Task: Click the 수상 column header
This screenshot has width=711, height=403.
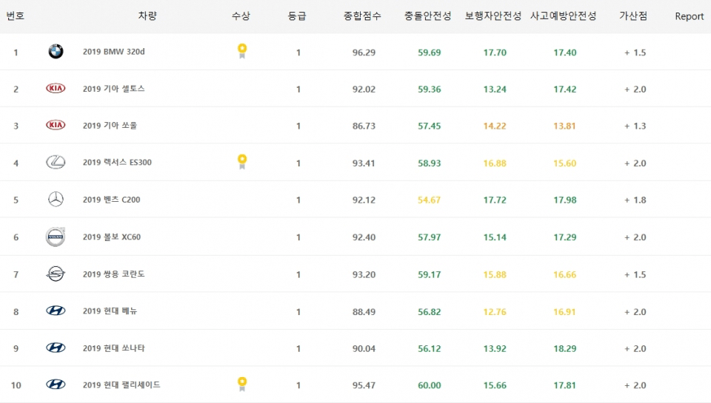Action: [x=241, y=16]
